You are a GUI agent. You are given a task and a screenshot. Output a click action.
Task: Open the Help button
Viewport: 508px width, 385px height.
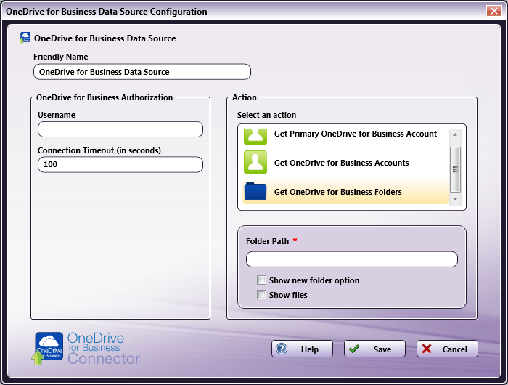pyautogui.click(x=302, y=349)
